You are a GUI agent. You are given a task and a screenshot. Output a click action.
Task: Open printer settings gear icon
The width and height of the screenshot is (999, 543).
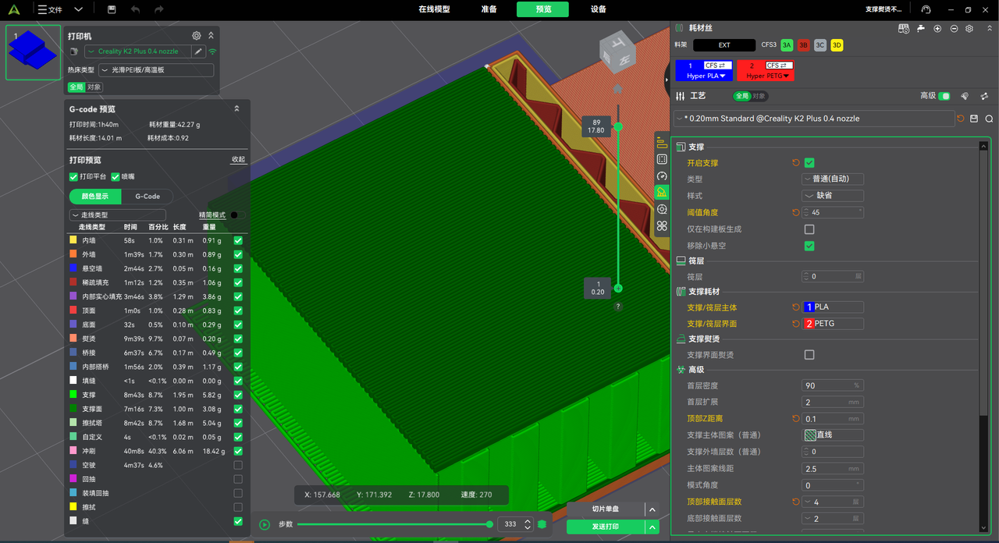click(x=197, y=36)
